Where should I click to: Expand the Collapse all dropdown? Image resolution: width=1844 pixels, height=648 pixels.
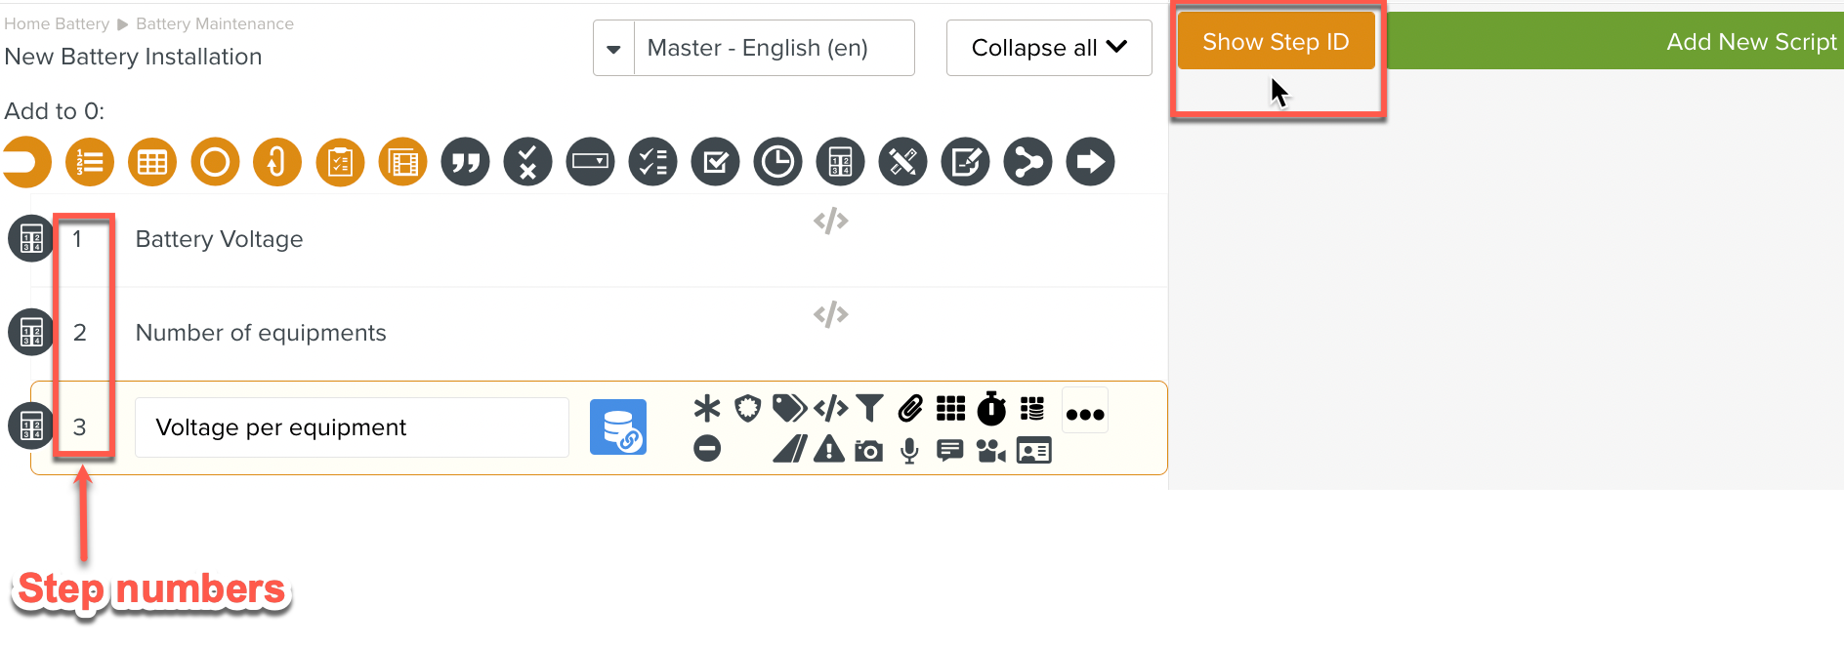(x=1048, y=48)
